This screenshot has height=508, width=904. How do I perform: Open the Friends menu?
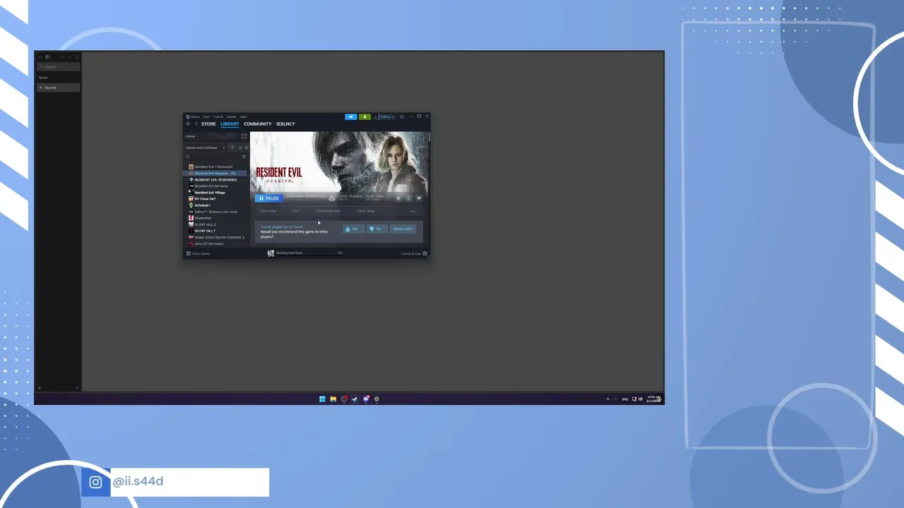tap(218, 116)
